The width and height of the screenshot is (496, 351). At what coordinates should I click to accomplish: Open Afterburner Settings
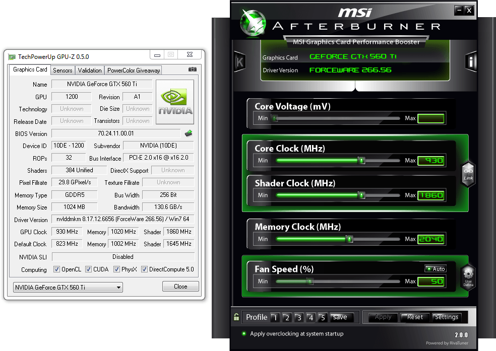click(446, 317)
